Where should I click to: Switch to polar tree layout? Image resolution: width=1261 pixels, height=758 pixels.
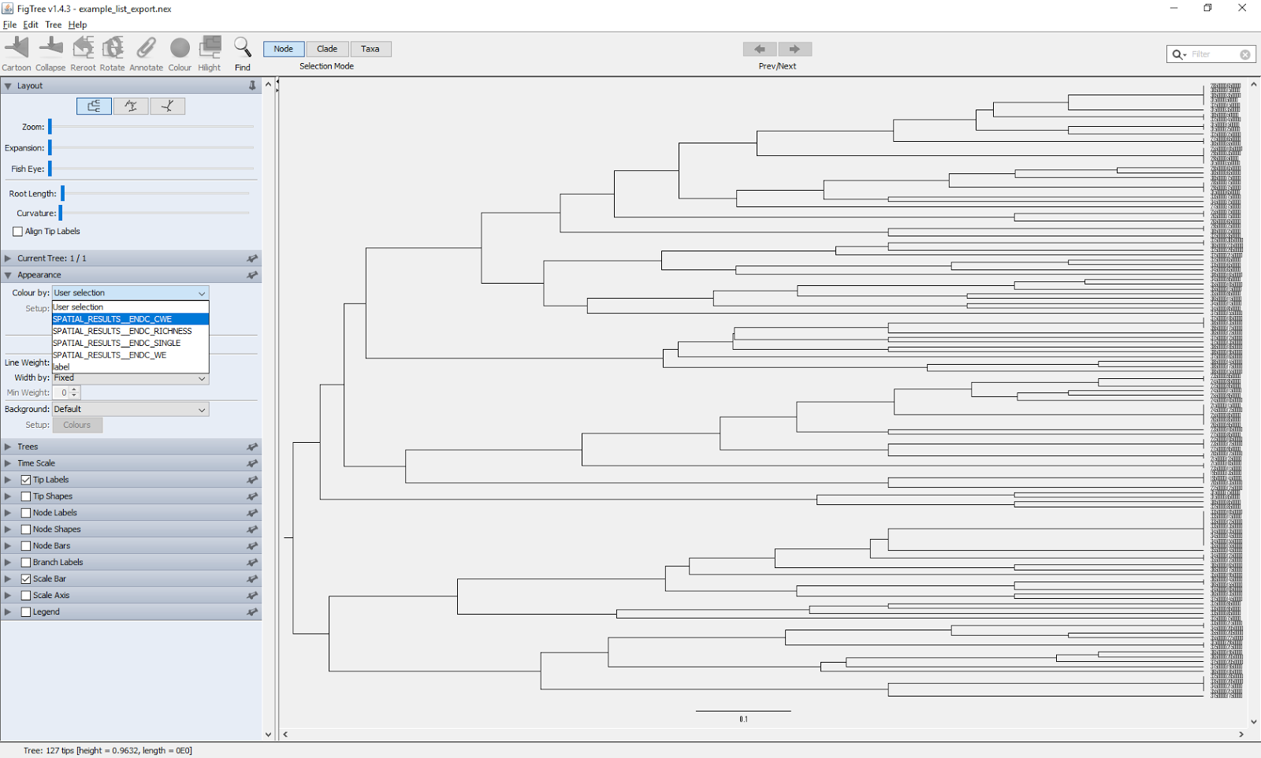tap(131, 105)
